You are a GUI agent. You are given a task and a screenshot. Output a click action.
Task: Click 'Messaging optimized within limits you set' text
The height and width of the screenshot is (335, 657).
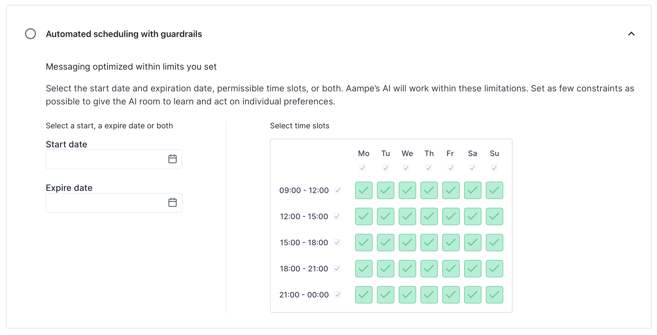coord(131,67)
